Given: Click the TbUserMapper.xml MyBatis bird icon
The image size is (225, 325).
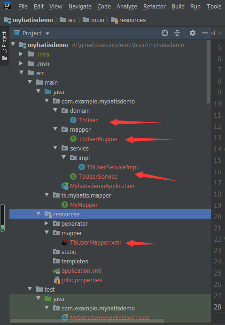Looking at the screenshot, I should point(65,242).
